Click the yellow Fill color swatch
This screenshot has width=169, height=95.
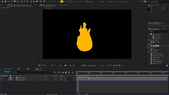coord(62,2)
